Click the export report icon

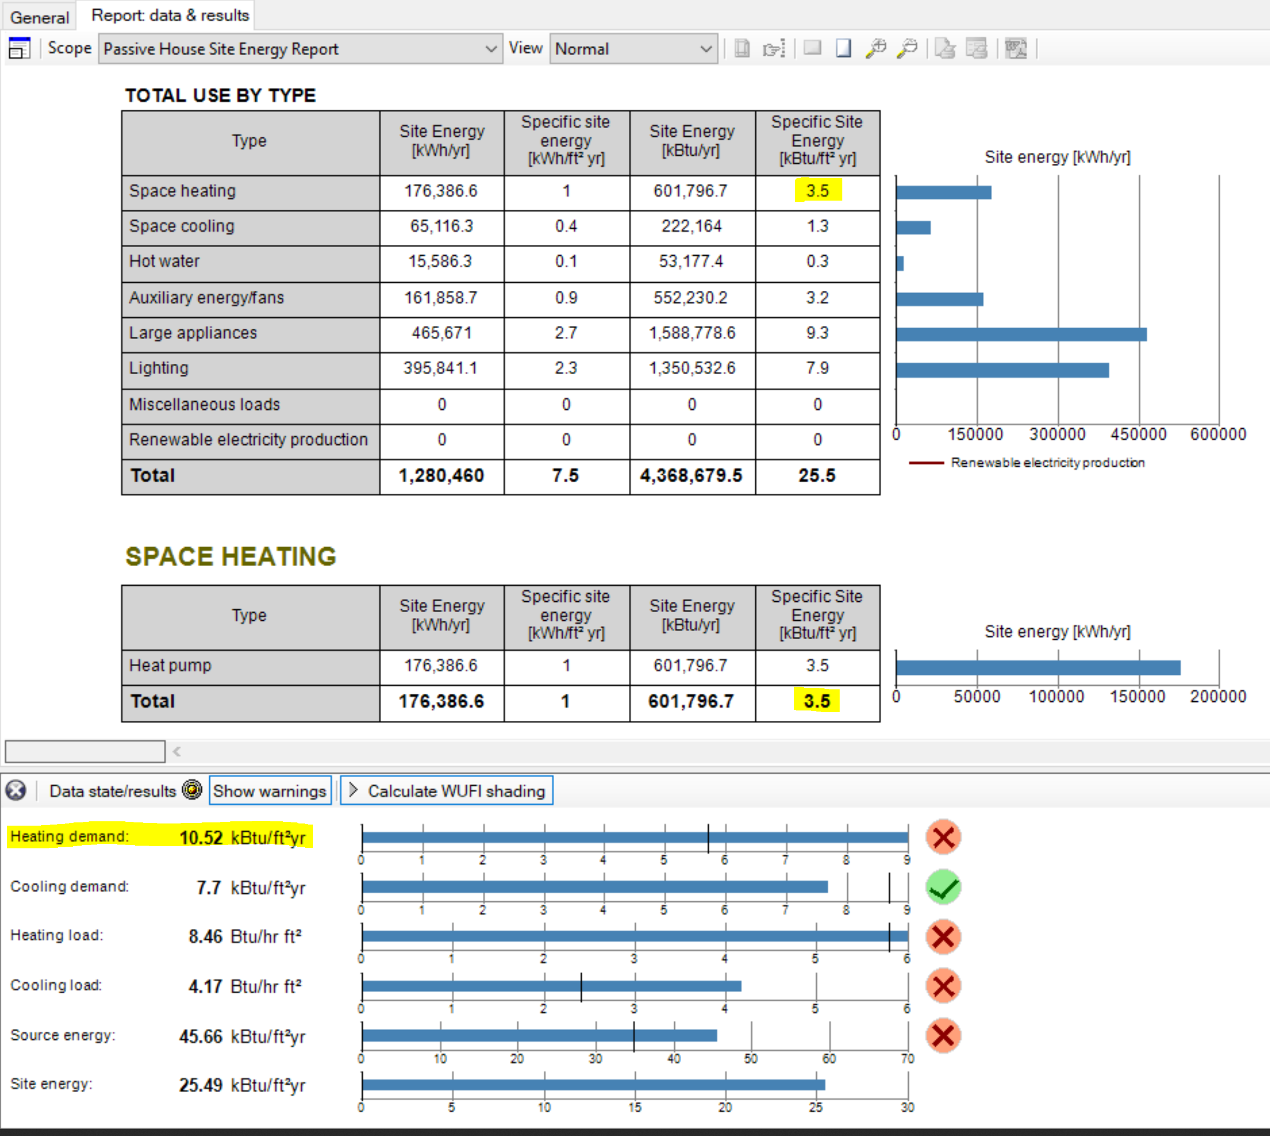pyautogui.click(x=976, y=48)
